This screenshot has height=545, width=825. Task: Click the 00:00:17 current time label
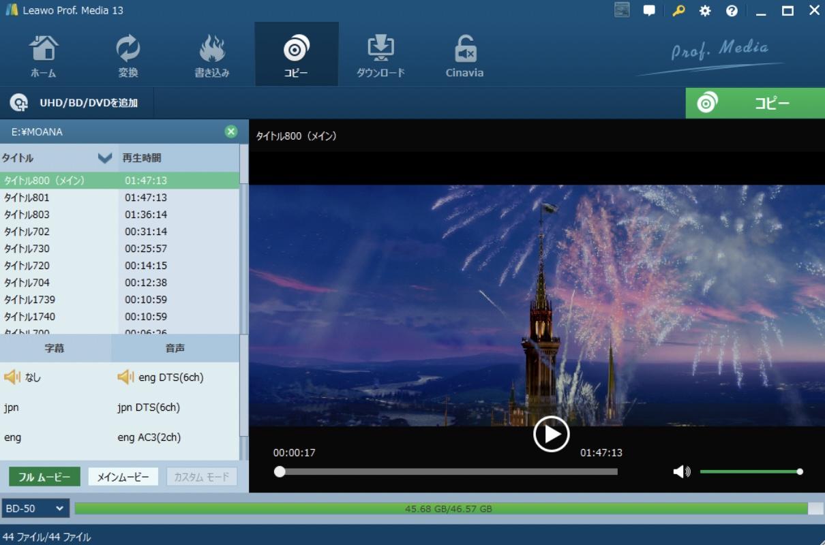[294, 452]
